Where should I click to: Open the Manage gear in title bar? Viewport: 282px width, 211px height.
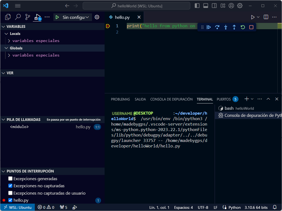(x=240, y=6)
